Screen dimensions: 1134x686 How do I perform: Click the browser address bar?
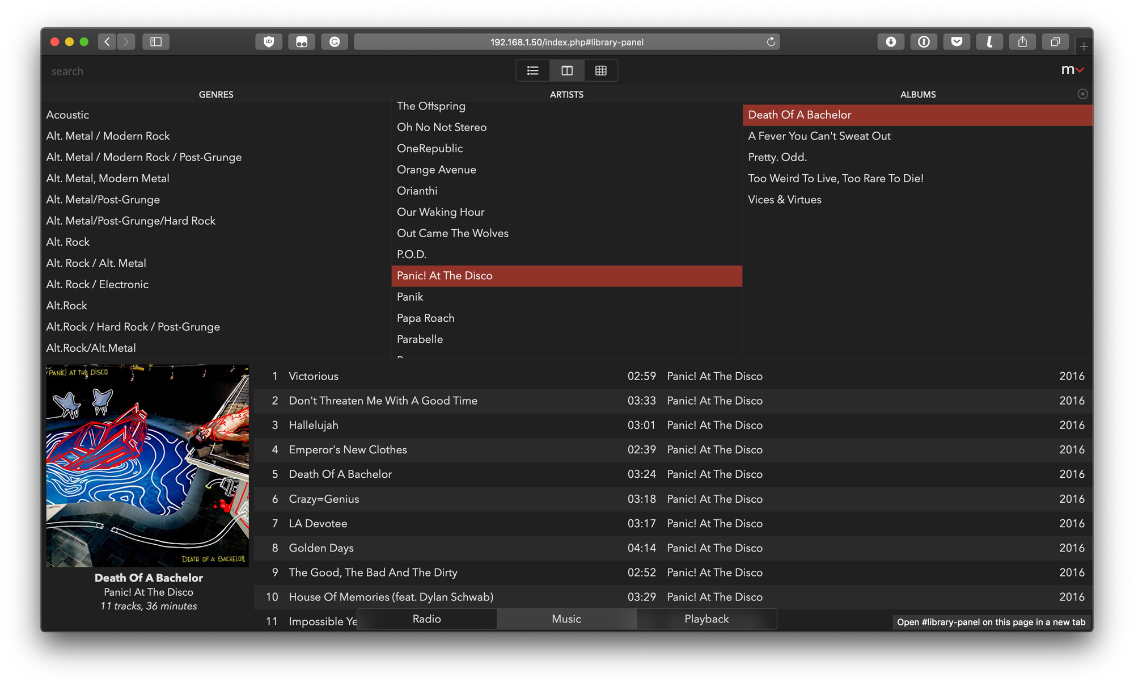click(566, 41)
